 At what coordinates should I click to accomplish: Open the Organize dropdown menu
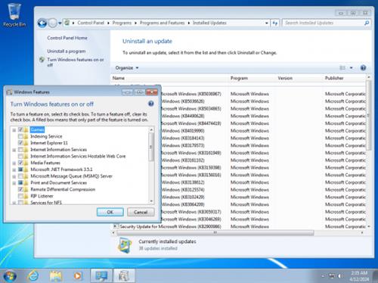127,68
